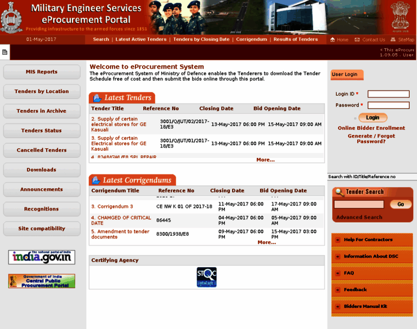The height and width of the screenshot is (329, 417).
Task: Focus the Tender Search text box
Action: pos(359,204)
